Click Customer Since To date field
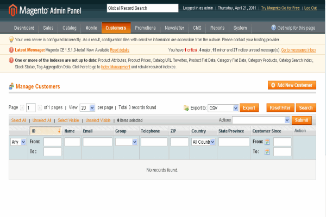Image resolution: width=326 pixels, height=217 pixels. (283, 152)
